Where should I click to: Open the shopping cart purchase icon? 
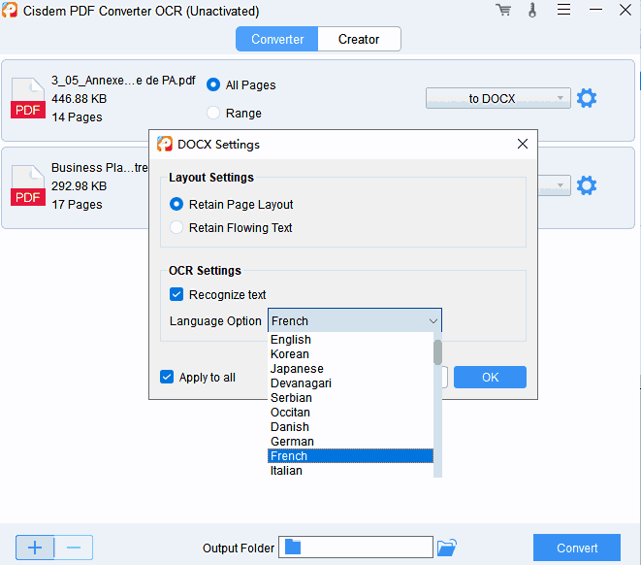tap(503, 11)
